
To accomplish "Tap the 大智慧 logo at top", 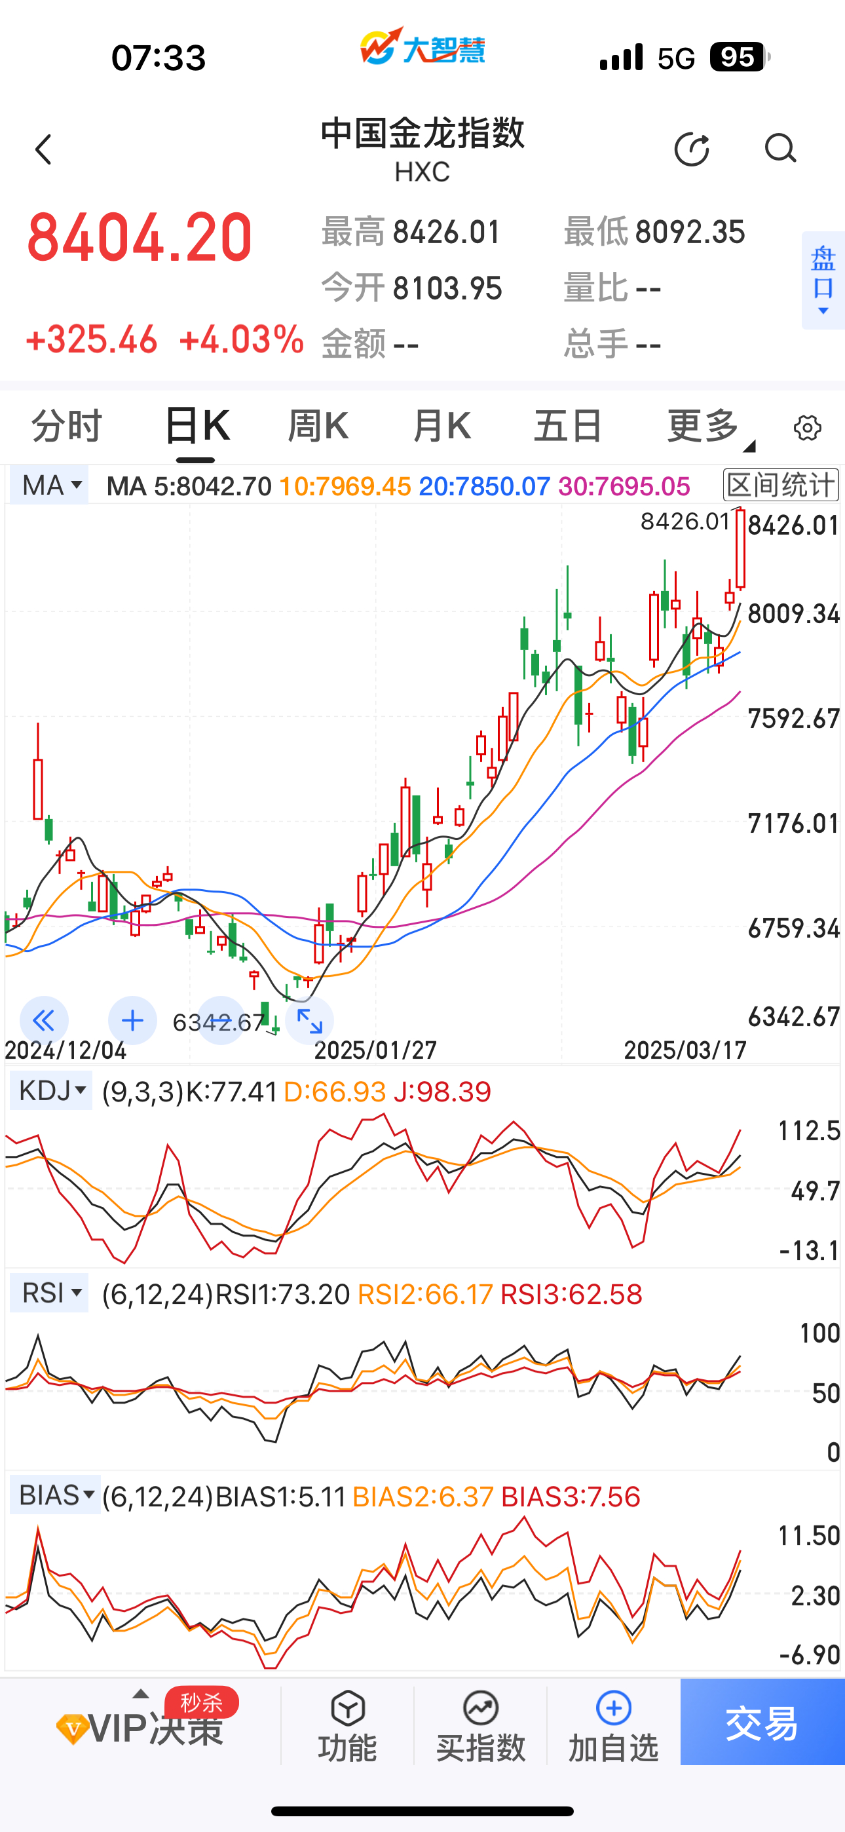I will [423, 47].
